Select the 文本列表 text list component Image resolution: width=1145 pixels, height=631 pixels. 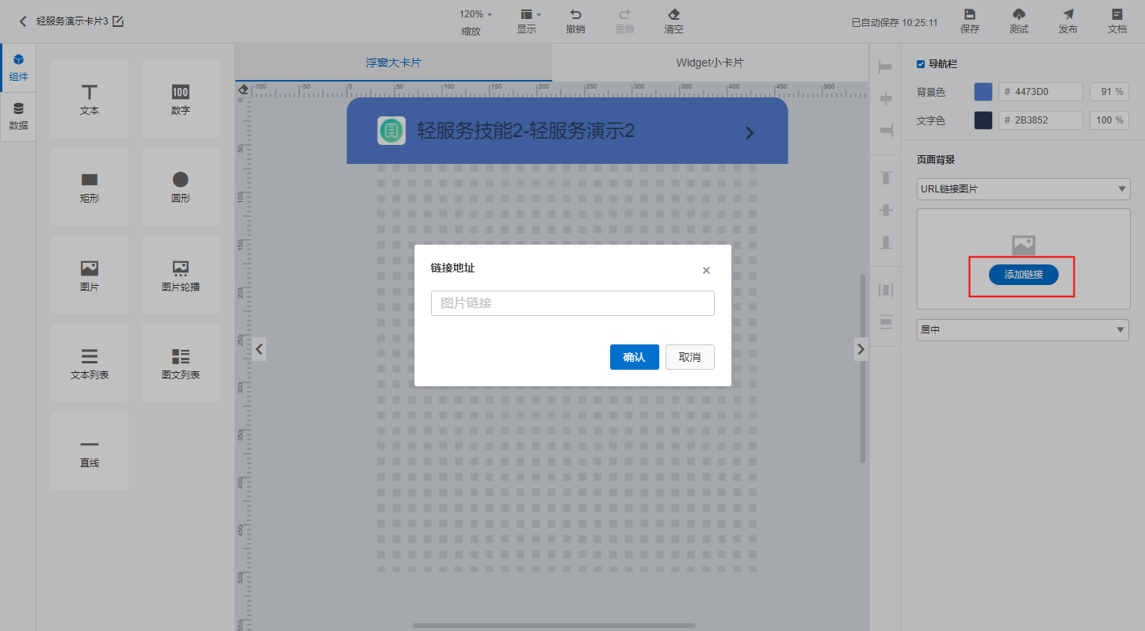click(x=90, y=363)
